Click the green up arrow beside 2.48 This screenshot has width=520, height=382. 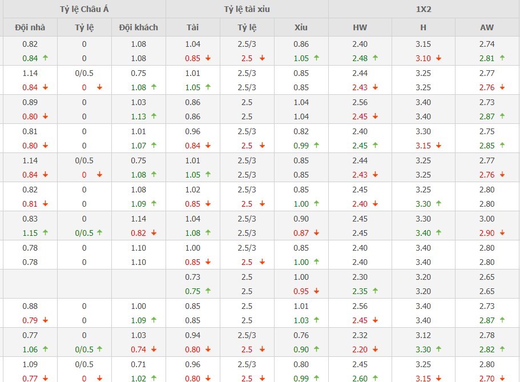coord(375,58)
